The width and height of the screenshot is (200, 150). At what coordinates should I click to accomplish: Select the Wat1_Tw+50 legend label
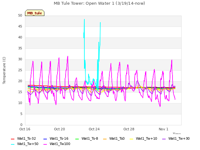click(28, 144)
